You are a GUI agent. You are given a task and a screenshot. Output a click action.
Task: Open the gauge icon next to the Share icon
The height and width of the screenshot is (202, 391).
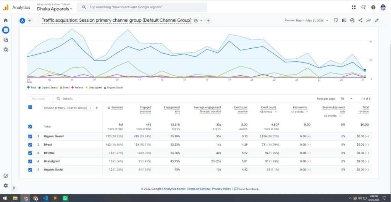[352, 21]
